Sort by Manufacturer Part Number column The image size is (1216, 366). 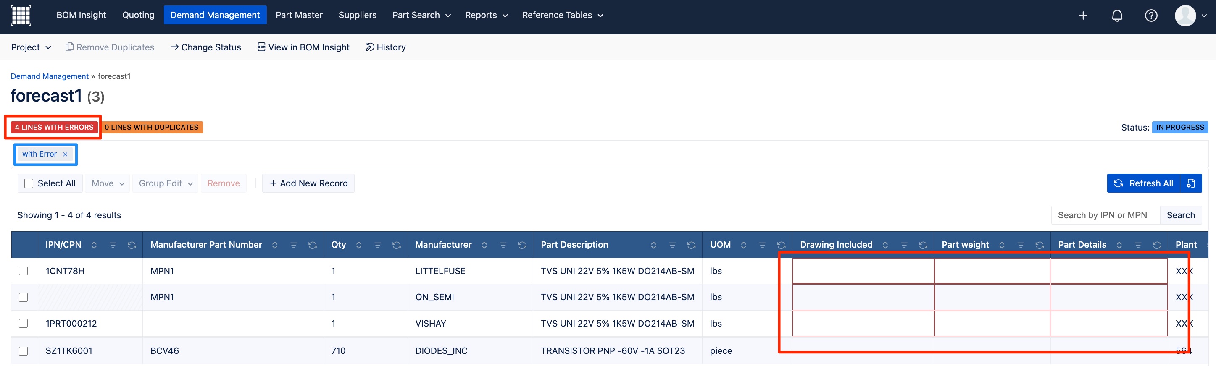pyautogui.click(x=275, y=245)
